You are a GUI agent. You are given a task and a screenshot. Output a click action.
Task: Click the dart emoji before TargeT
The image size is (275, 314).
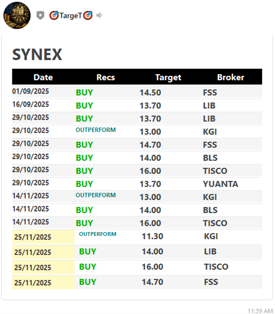coord(54,15)
